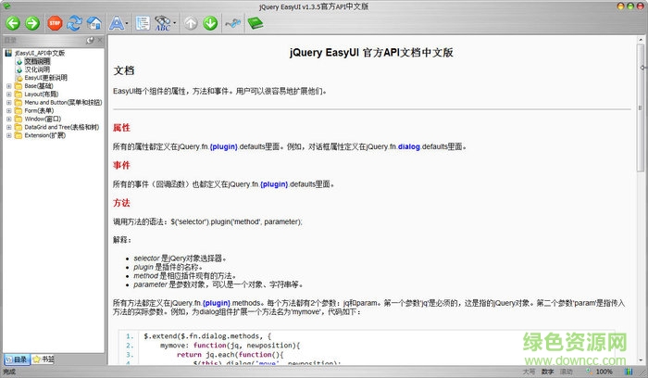This screenshot has width=648, height=378.
Task: Open the font size dropdown arrow
Action: click(127, 23)
